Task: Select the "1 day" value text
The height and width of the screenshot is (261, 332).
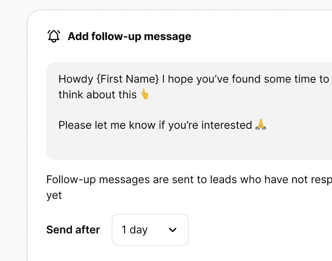Action: point(135,230)
